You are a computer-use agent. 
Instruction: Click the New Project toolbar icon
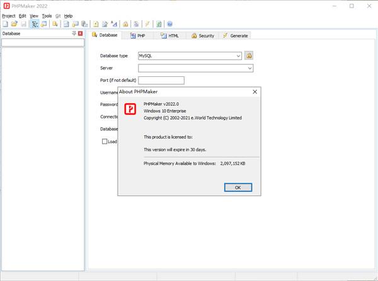(5, 24)
